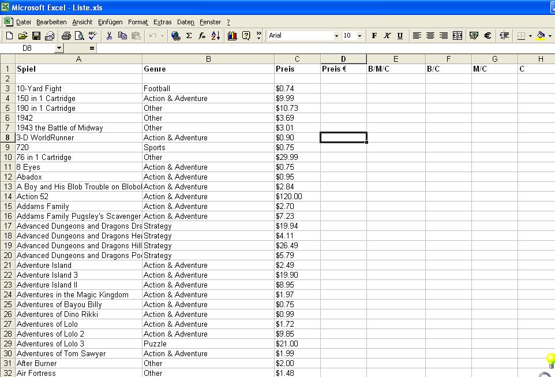
Task: Open the Bearbeiten menu
Action: tap(51, 22)
